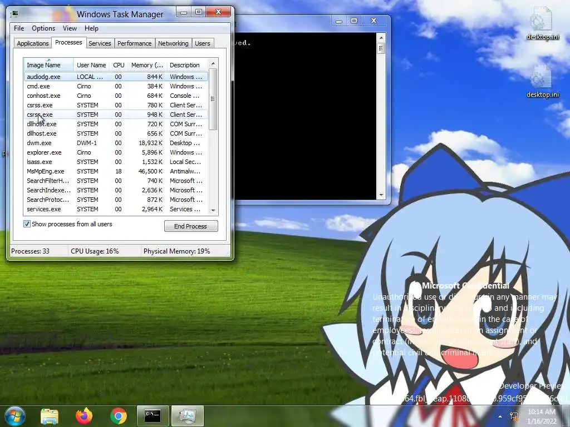Switch to the Services tab

[100, 43]
